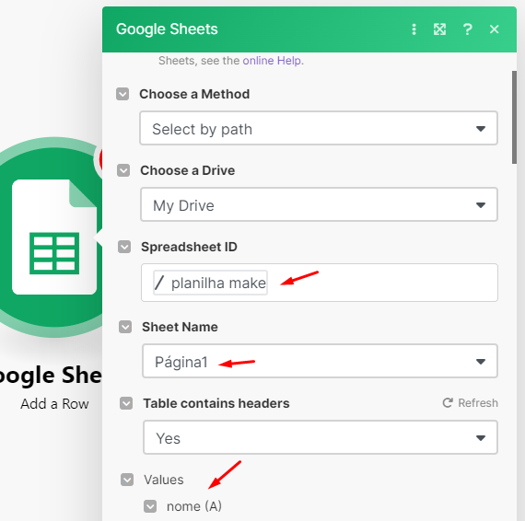Collapse the Choose a Drive field toggle
Screen dimensions: 525x521
pos(123,170)
